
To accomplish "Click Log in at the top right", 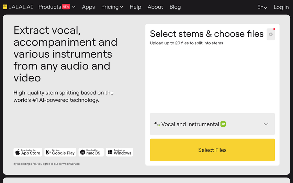I will pyautogui.click(x=281, y=7).
